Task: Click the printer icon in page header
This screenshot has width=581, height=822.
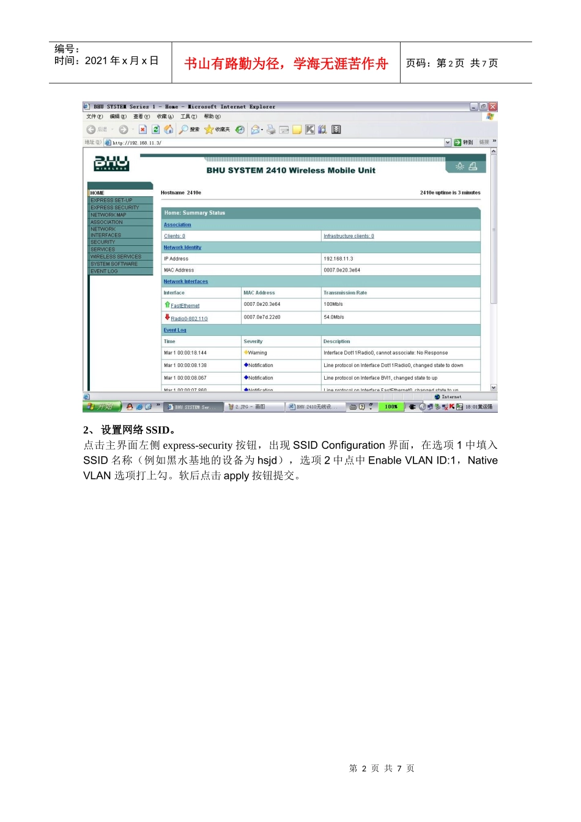Action: [x=473, y=166]
